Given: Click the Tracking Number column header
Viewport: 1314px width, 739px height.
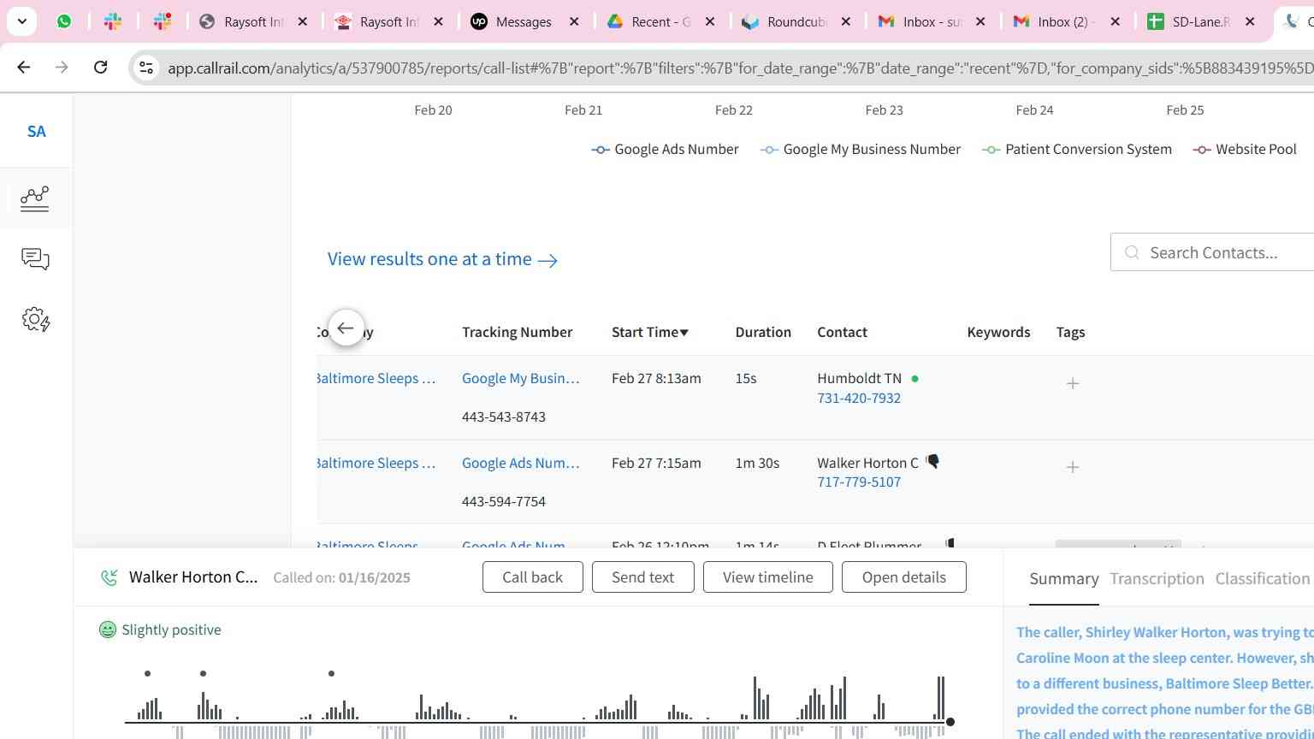Looking at the screenshot, I should click(517, 332).
